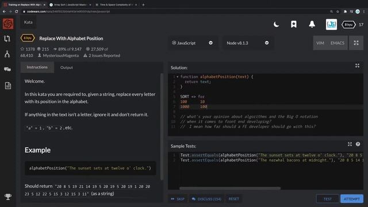
Task: Open browser extensions puzzle icon
Action: (x=345, y=11)
